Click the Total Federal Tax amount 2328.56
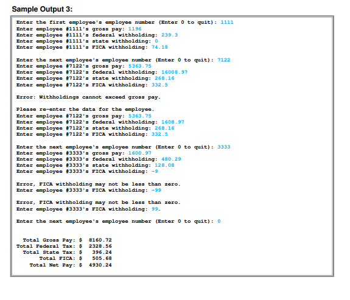 coord(100,246)
